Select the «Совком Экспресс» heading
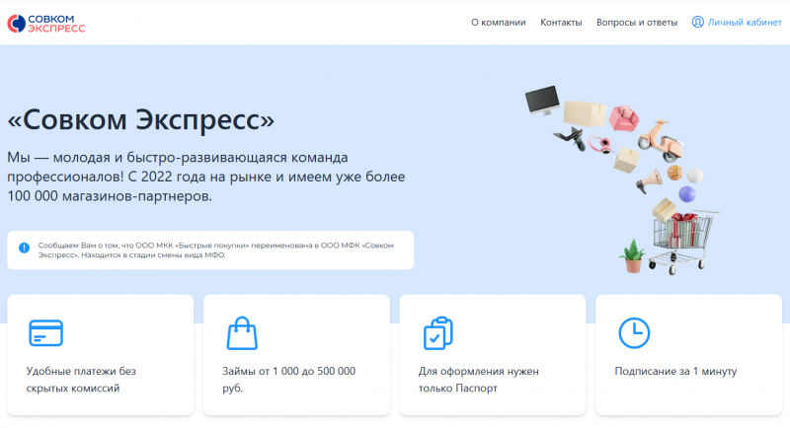 coord(141,119)
